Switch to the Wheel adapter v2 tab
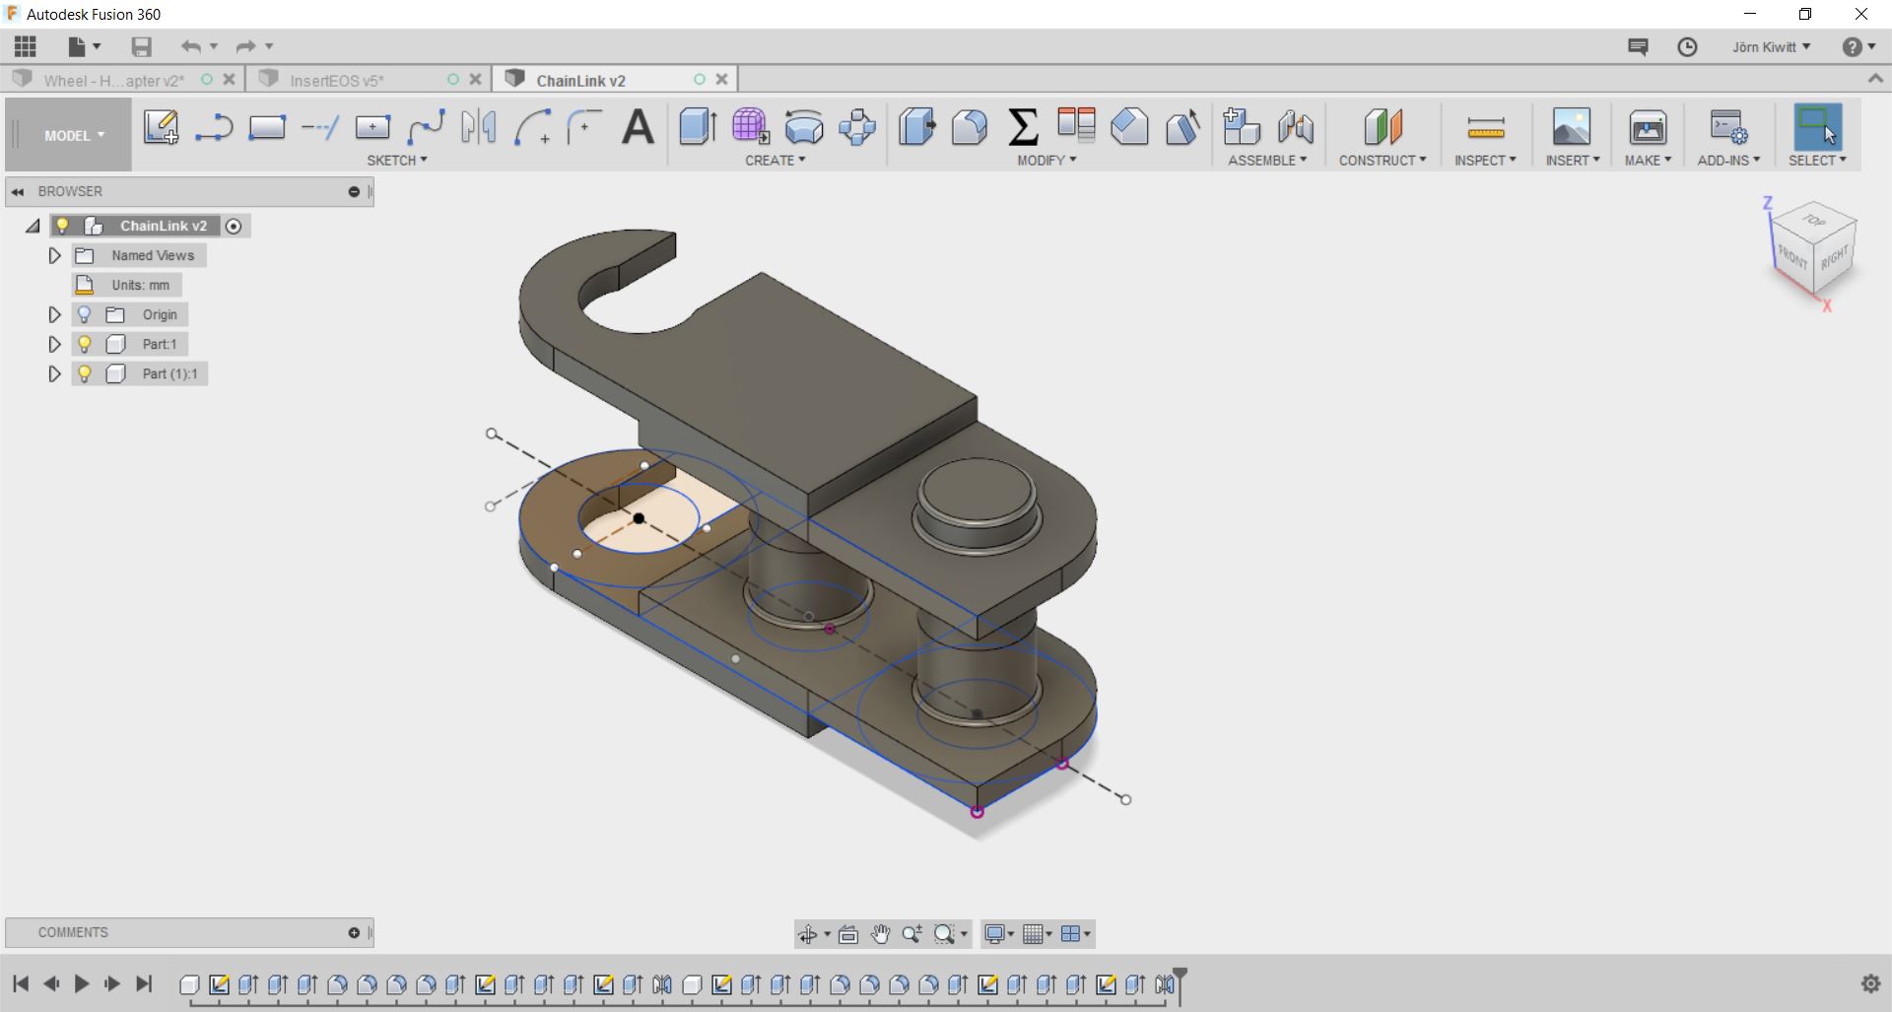 pyautogui.click(x=113, y=80)
